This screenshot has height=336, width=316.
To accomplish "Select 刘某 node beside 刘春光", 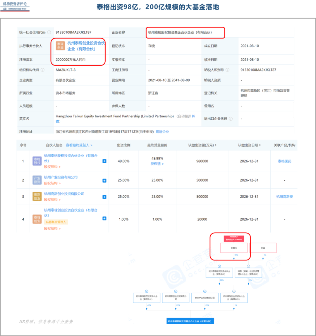I will point(263,248).
